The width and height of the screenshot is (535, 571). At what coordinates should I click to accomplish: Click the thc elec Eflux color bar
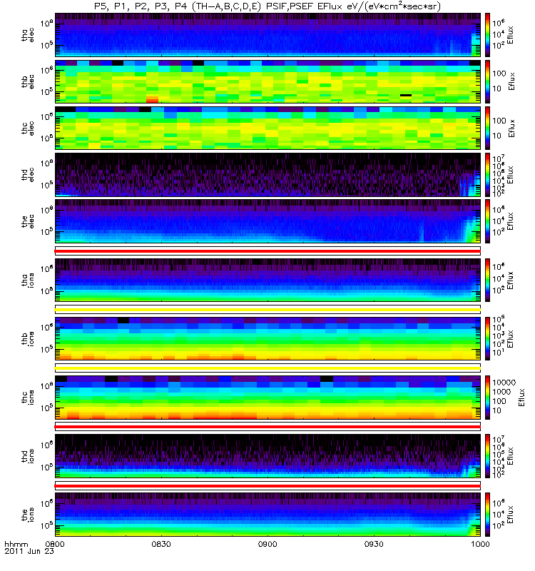pyautogui.click(x=487, y=128)
